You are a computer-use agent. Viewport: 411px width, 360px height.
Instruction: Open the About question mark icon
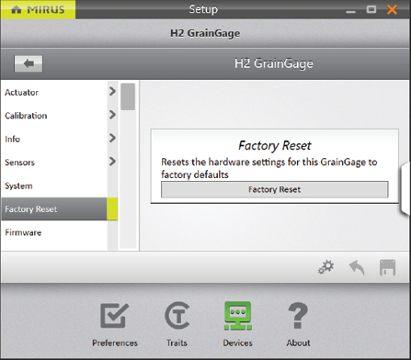coord(298,316)
